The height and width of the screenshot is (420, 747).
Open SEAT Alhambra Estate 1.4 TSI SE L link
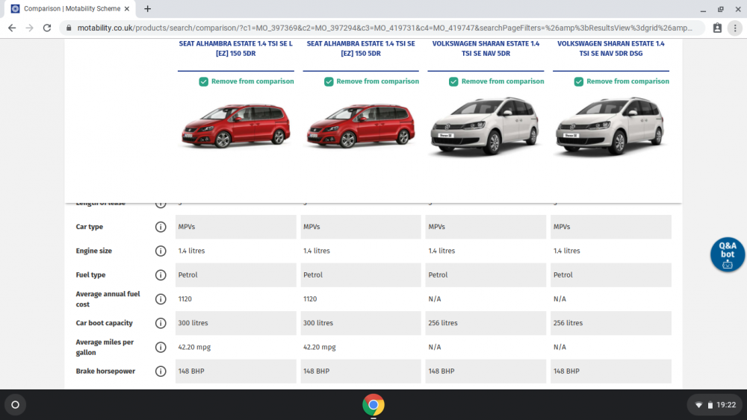point(236,48)
